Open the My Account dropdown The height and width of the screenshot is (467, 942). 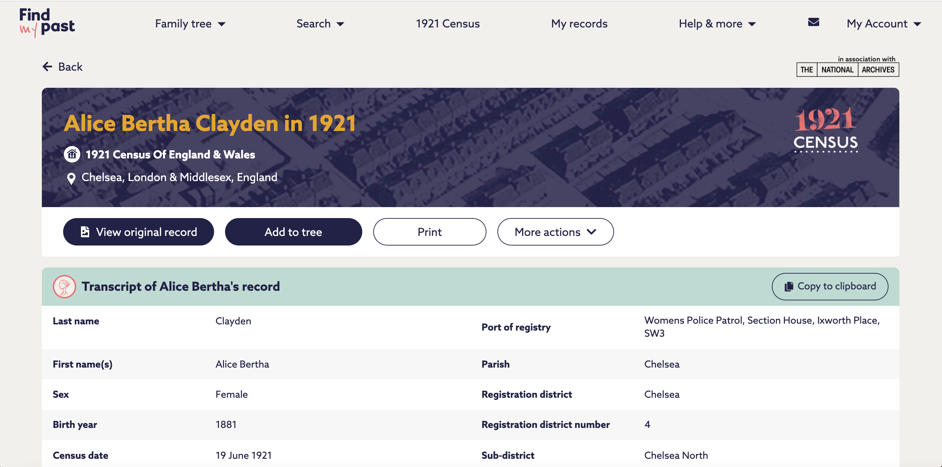tap(883, 24)
